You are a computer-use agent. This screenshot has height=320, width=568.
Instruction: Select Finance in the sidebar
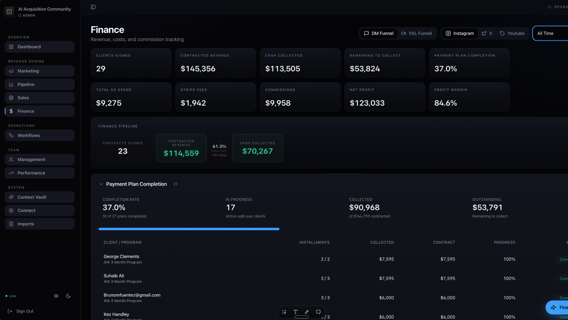point(40,111)
